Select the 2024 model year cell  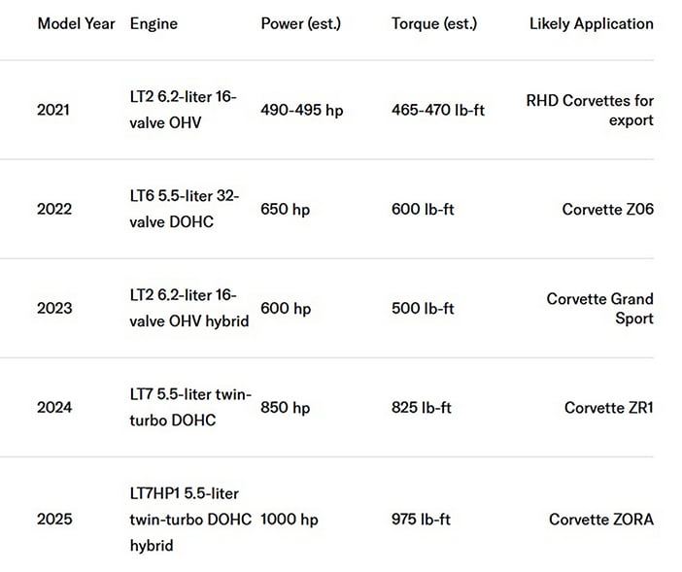pos(54,407)
